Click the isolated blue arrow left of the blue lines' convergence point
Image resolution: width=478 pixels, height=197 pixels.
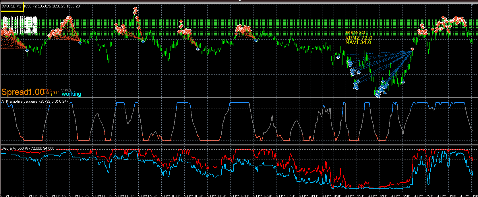point(403,82)
